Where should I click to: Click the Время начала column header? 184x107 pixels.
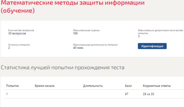pos(45,86)
